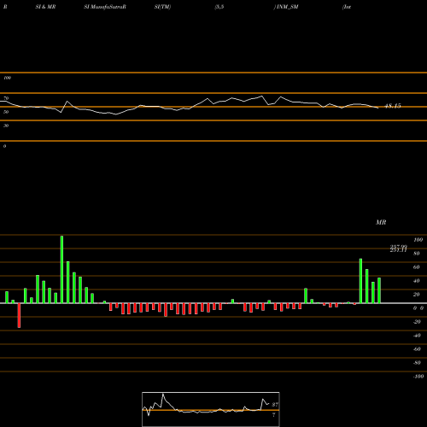Click the 'SI(TM)' header text

[x=162, y=7]
